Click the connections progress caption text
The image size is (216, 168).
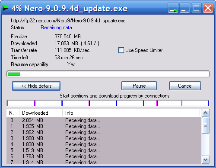(114, 96)
